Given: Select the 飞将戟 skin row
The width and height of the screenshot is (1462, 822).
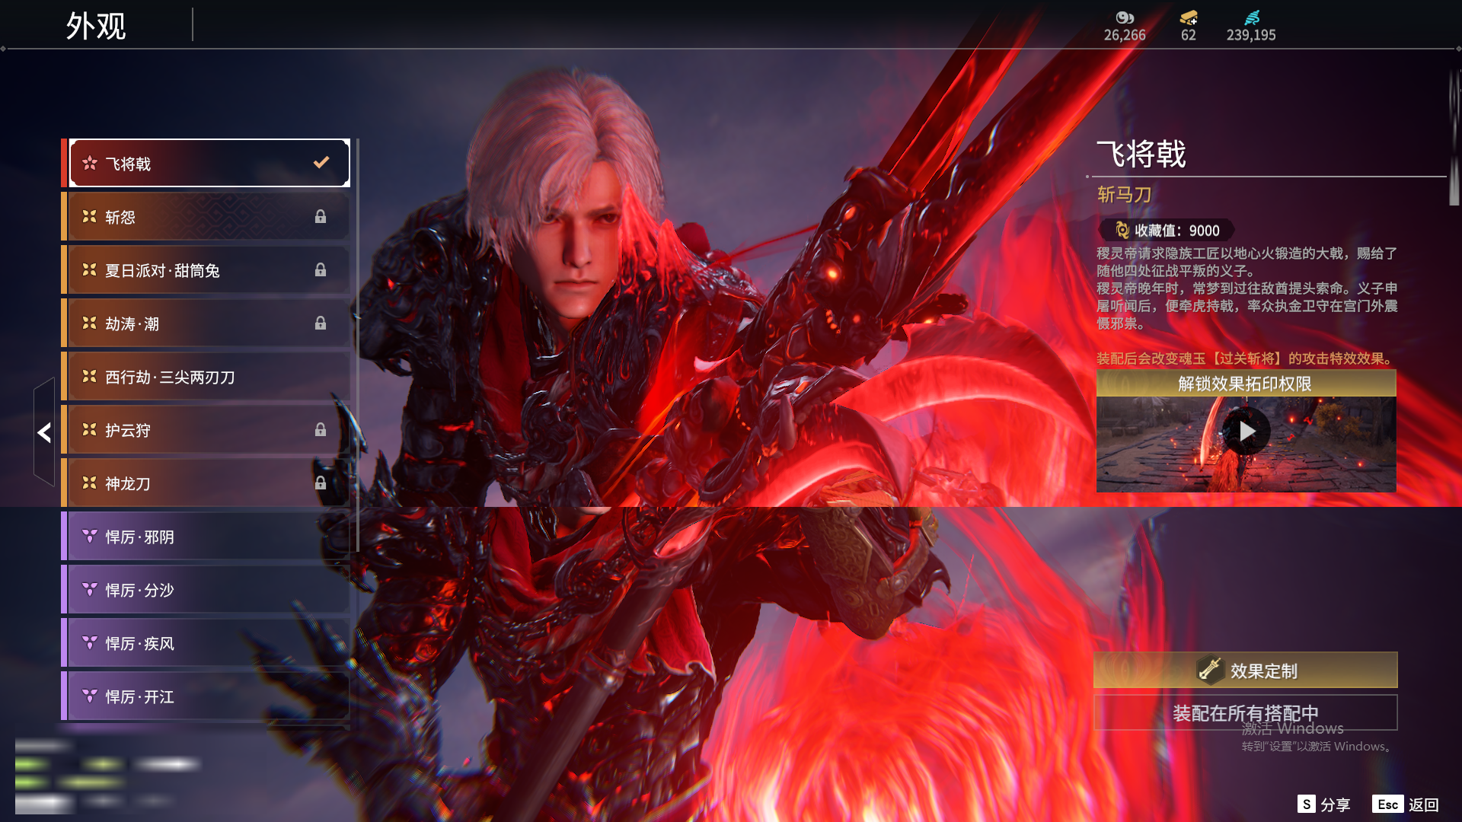Looking at the screenshot, I should coord(209,163).
